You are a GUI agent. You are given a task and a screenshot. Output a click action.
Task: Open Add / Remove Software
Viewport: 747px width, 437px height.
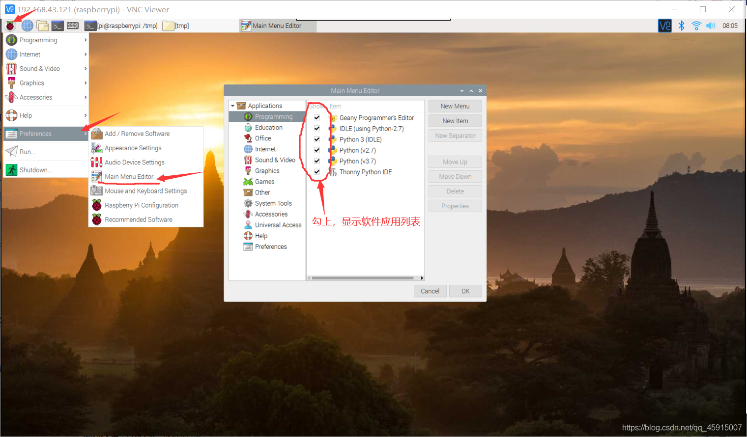pyautogui.click(x=146, y=134)
